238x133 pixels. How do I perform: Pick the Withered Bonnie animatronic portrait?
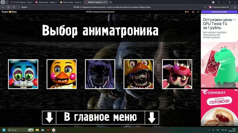100,74
